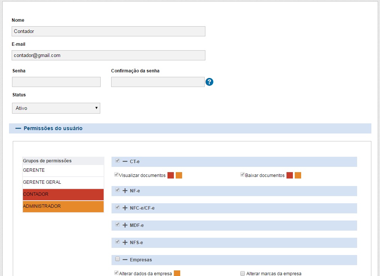This screenshot has width=380, height=276.
Task: Open the Status dropdown showing Ativo
Action: click(x=56, y=108)
